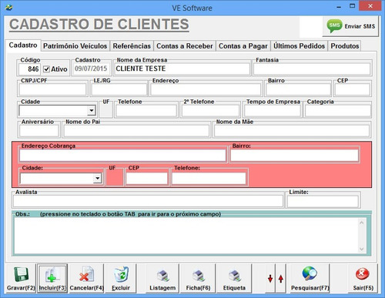Click the Gravar(F2) floppy disk icon

click(x=21, y=274)
